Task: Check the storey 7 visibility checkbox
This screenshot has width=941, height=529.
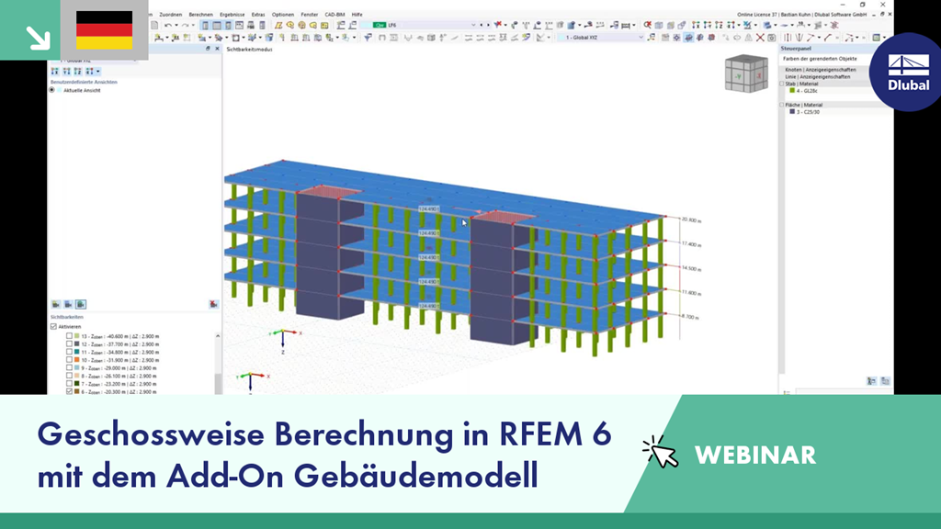Action: point(69,383)
